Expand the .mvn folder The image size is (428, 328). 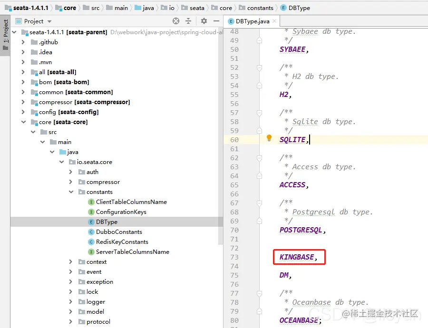23,62
